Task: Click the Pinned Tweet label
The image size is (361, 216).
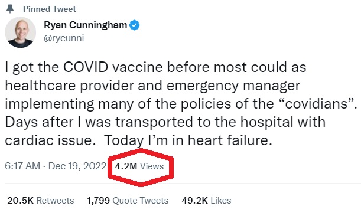Action: tap(50, 9)
